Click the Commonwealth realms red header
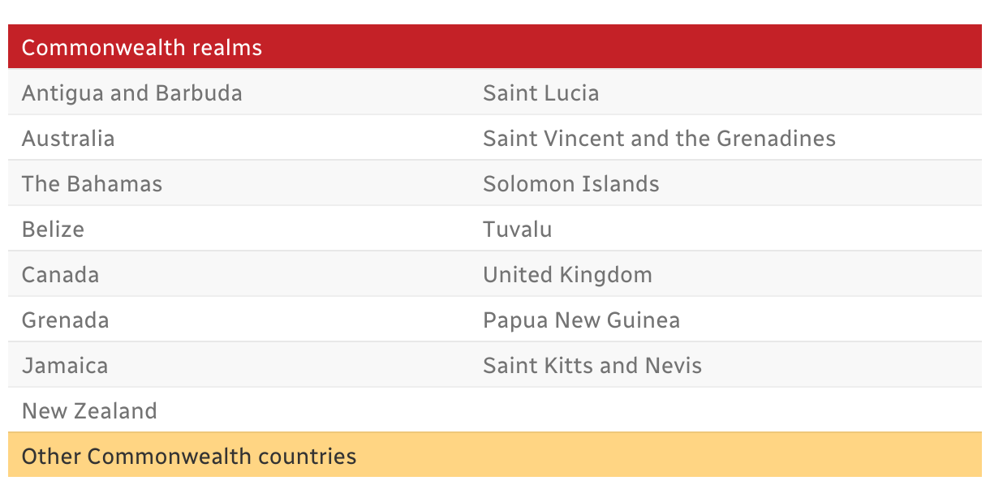Screen dimensions: 990x485 [x=495, y=47]
